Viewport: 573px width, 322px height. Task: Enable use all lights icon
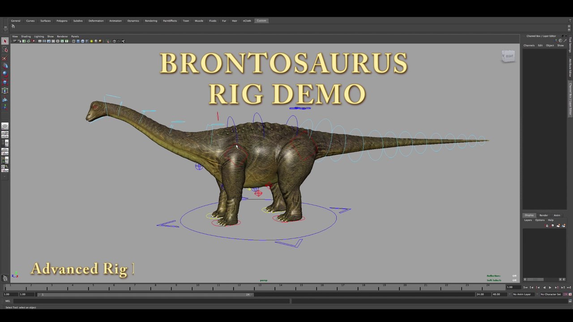[91, 41]
